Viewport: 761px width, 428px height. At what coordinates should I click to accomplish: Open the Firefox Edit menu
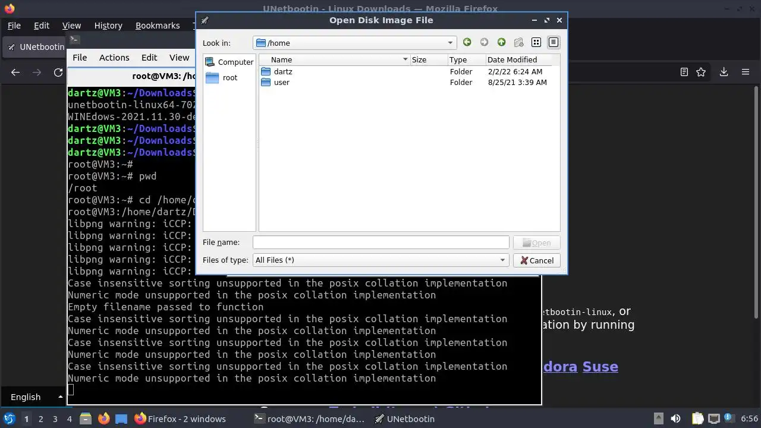[x=42, y=26]
